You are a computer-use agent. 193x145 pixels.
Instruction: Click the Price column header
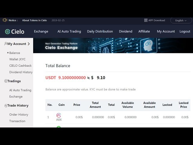coord(77,105)
